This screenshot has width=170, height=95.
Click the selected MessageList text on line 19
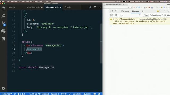34,49
